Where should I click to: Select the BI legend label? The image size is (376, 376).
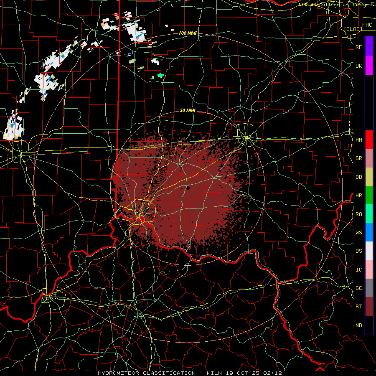359,307
